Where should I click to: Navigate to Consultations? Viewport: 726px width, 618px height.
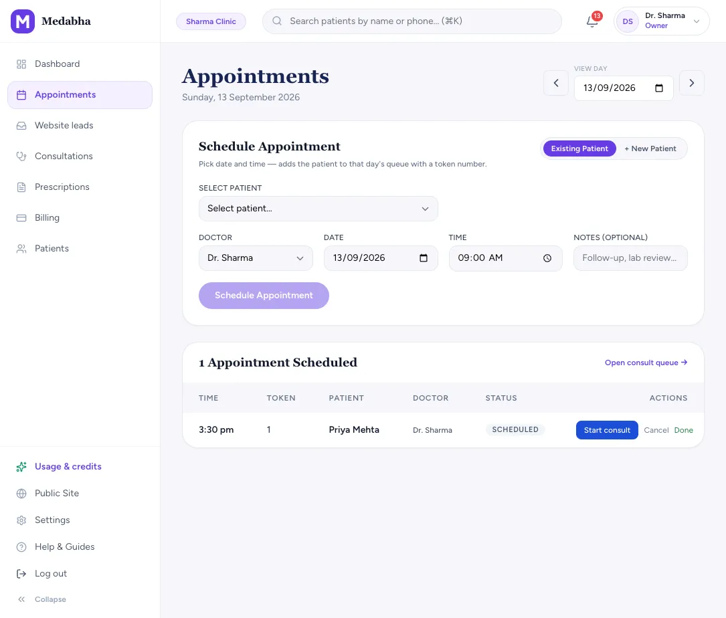coord(80,157)
